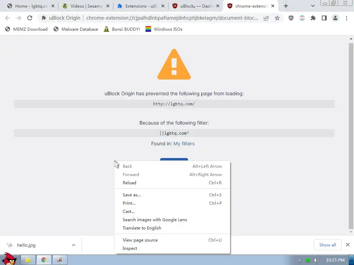
Task: Click the scrollbar up arrow
Action: [351, 39]
